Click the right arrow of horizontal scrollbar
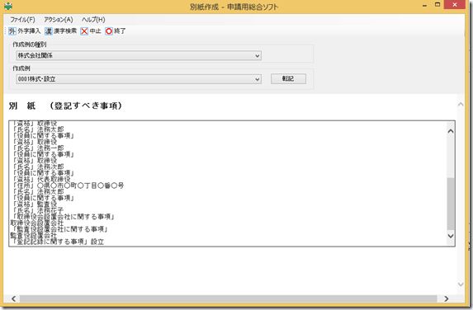This screenshot has width=473, height=310. click(446, 298)
